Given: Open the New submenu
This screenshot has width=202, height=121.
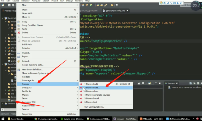Looking at the screenshot, I should 48,5.
